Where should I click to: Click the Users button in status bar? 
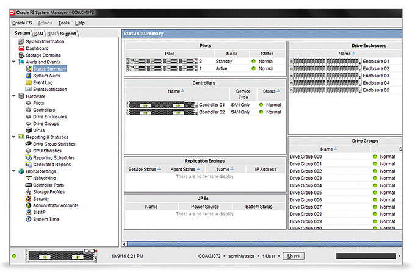294,256
